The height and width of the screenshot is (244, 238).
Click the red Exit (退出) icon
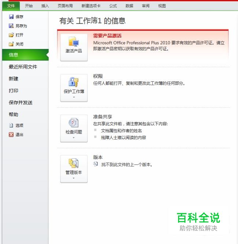pos(11,134)
